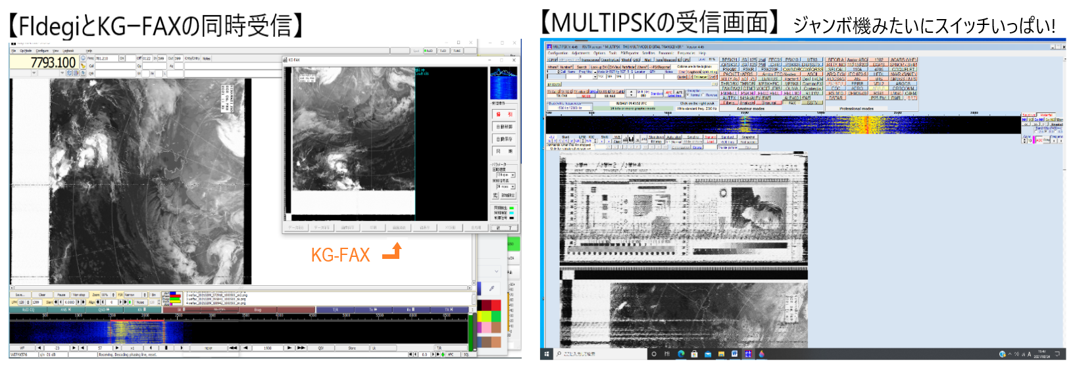
Task: Click Fldigi fast-forward double-arrow beside 1900
Action: (x=301, y=348)
